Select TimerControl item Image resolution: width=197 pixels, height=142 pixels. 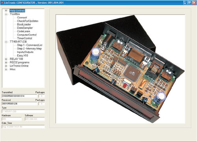pyautogui.click(x=24, y=38)
